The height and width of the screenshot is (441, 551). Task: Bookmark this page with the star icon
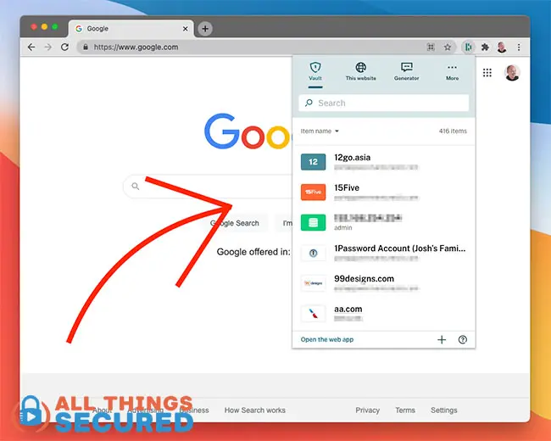point(448,47)
